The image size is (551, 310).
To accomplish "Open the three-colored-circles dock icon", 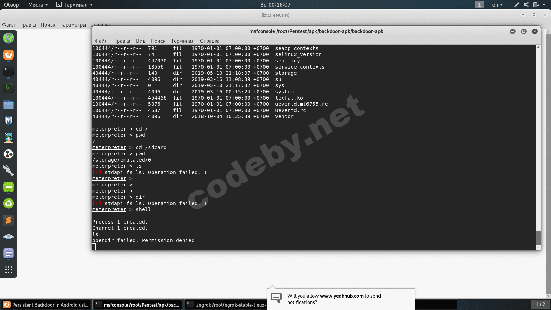I will [x=9, y=154].
